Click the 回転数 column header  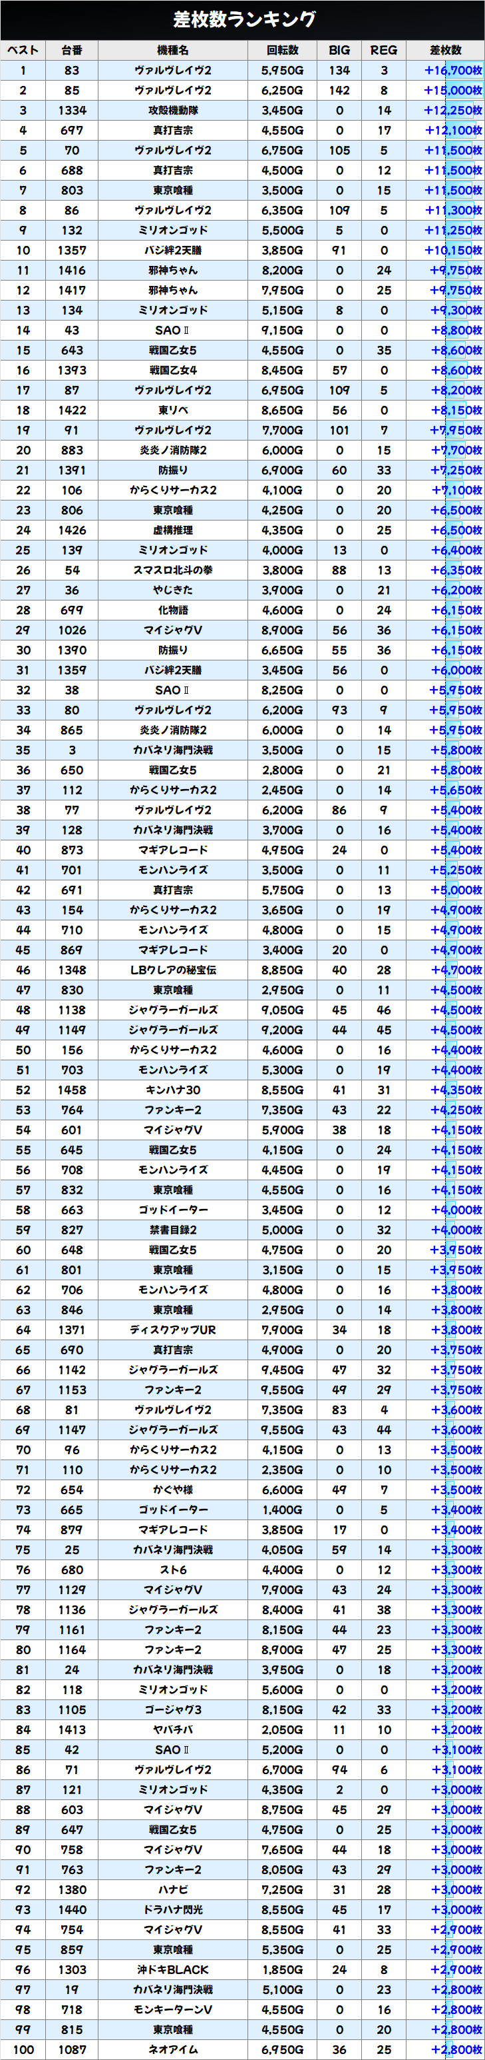coord(282,51)
